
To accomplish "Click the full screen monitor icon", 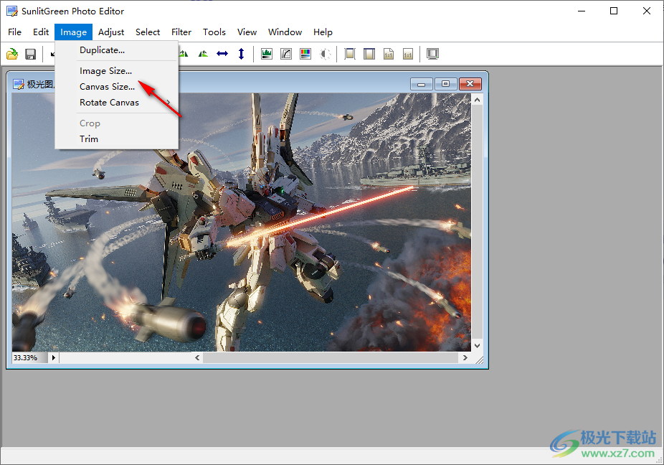I will point(432,54).
